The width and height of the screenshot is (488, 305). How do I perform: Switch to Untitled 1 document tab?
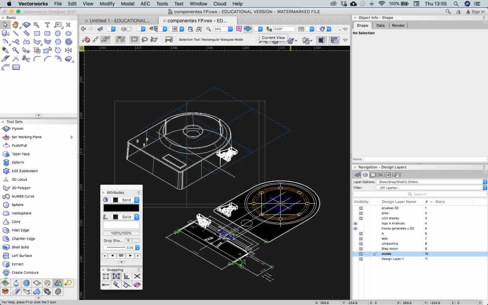[120, 21]
